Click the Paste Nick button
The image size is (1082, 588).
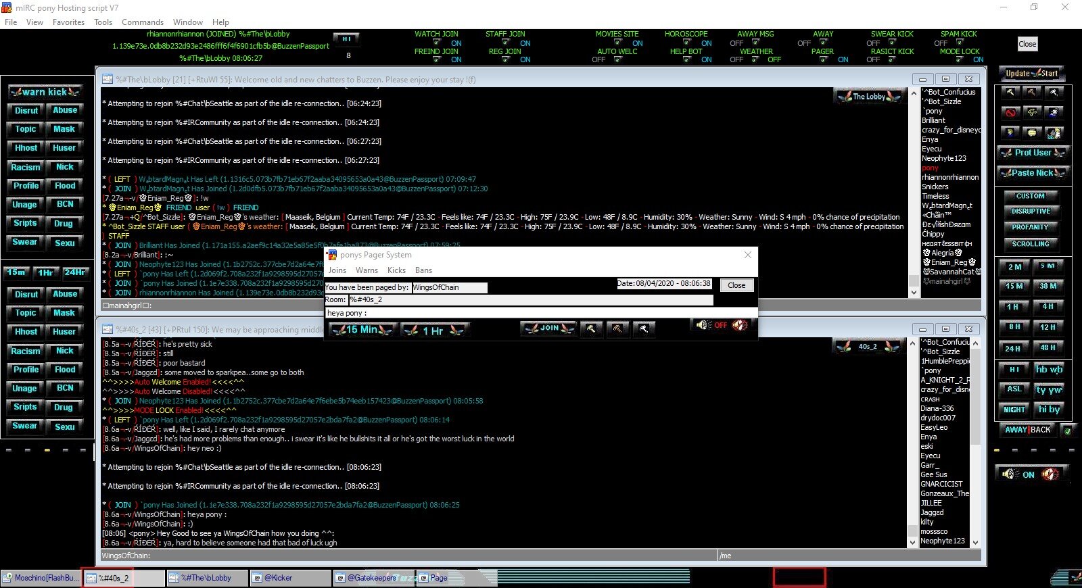pos(1032,173)
